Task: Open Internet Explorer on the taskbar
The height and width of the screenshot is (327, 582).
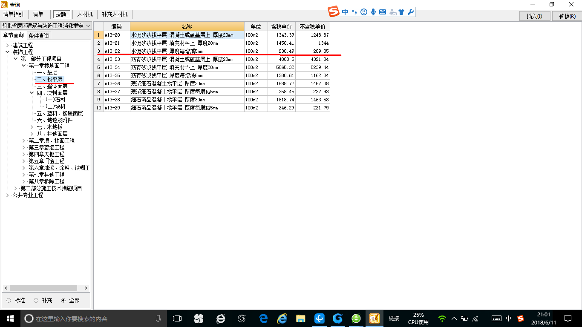Action: coord(282,318)
